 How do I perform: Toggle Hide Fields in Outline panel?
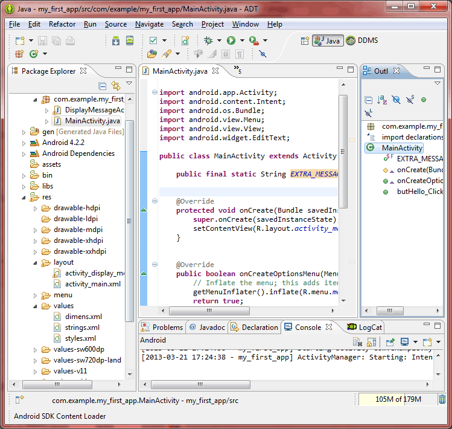(x=396, y=100)
